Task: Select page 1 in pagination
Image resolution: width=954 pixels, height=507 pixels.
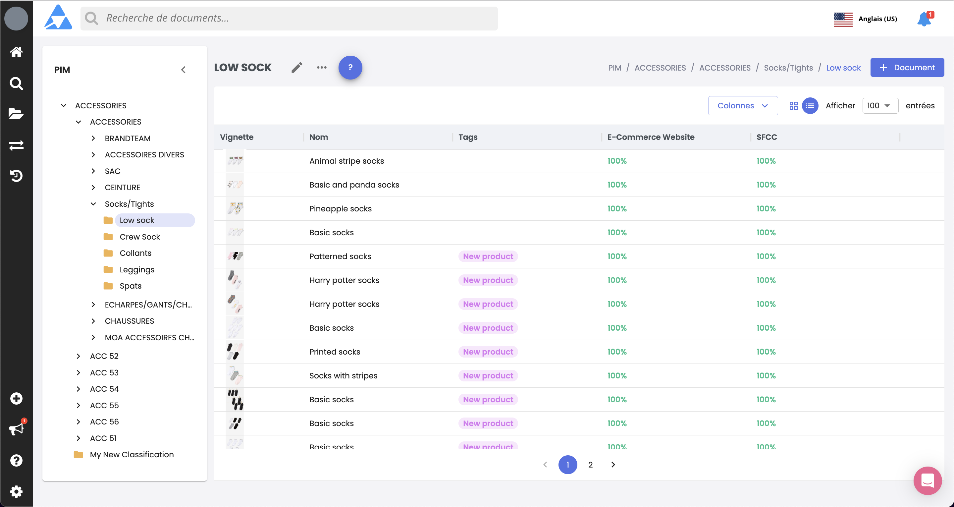Action: tap(567, 464)
